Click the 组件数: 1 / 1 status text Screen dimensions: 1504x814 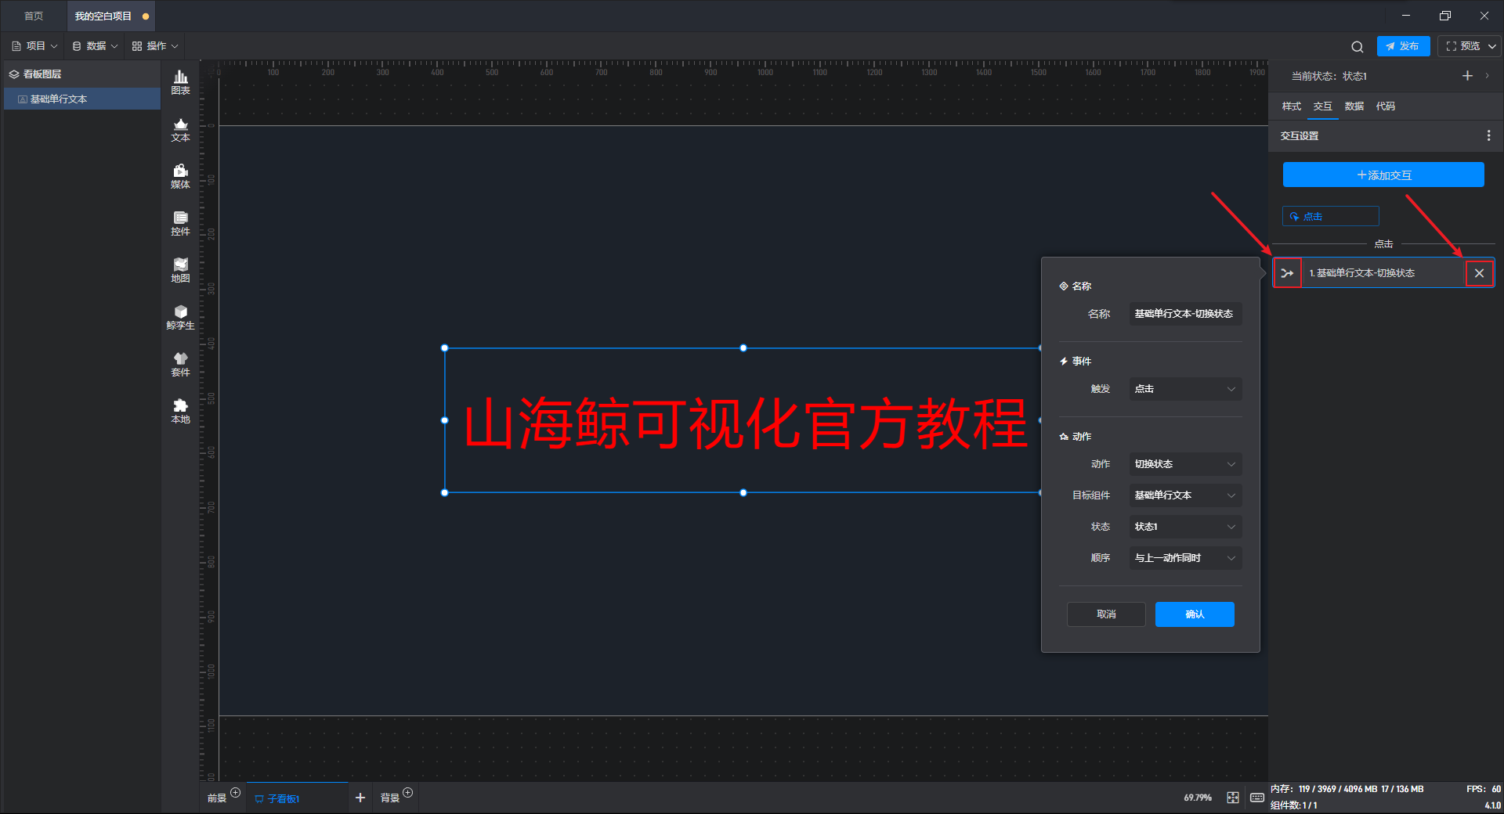click(1293, 805)
